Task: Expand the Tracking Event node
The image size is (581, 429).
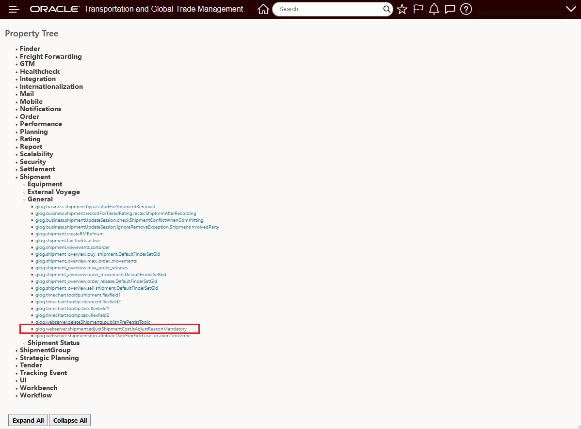Action: [43, 373]
